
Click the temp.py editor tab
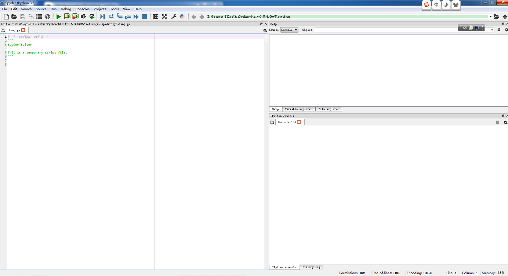click(x=15, y=30)
